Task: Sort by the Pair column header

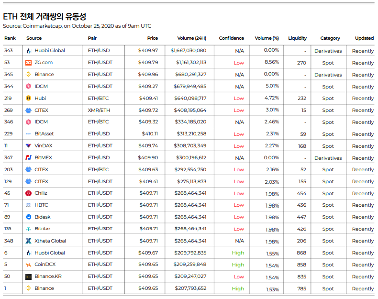Action: [92, 38]
